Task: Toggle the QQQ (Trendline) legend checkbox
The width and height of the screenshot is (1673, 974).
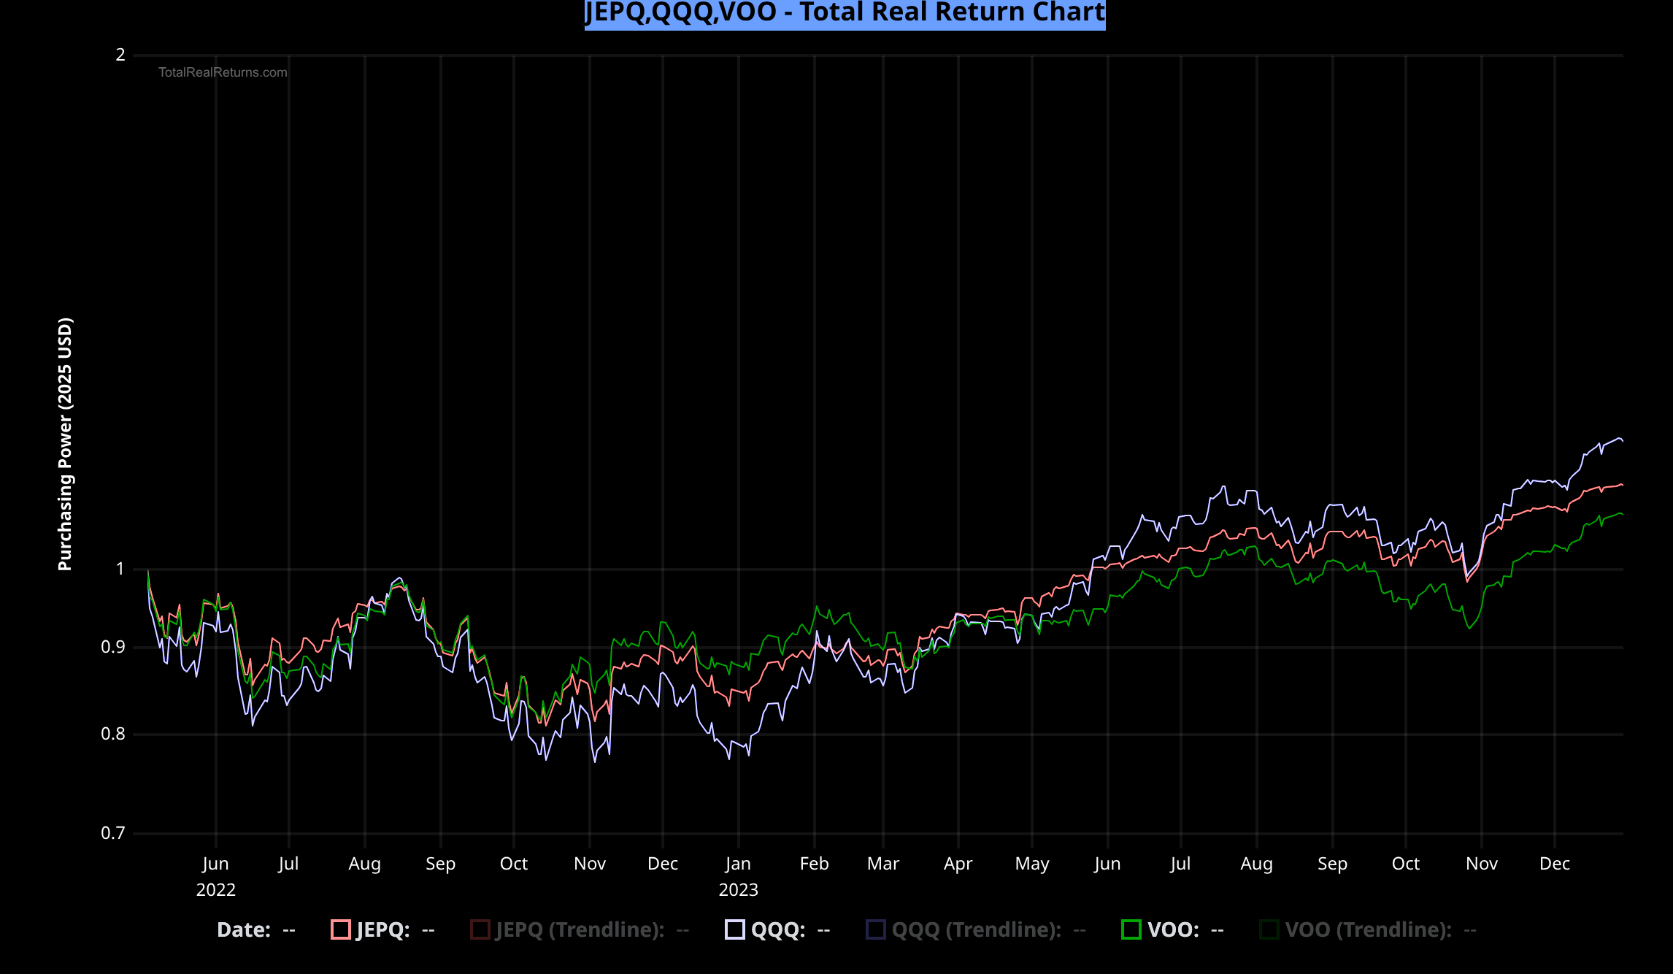Action: 876,929
